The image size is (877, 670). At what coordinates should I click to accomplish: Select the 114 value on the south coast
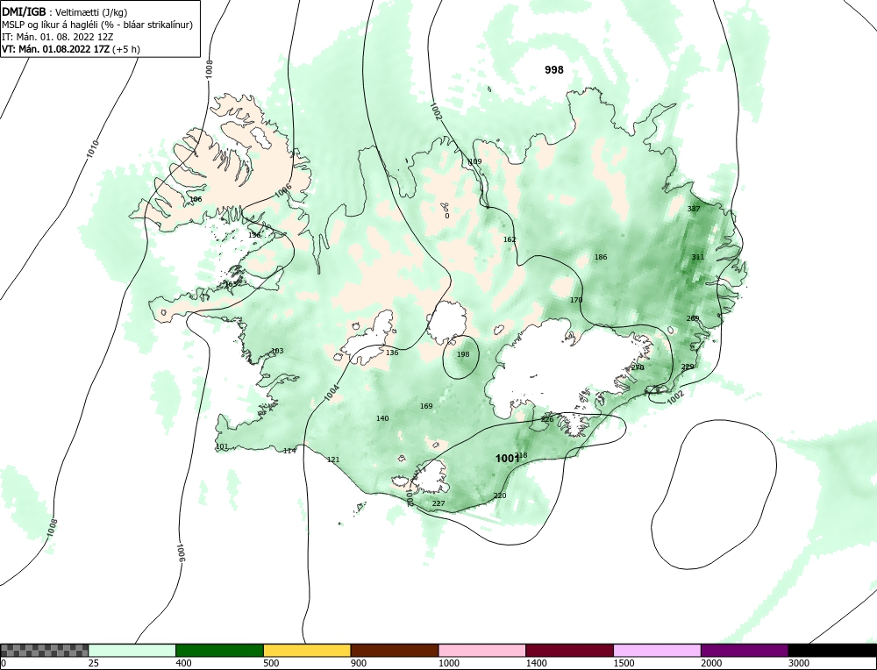289,451
